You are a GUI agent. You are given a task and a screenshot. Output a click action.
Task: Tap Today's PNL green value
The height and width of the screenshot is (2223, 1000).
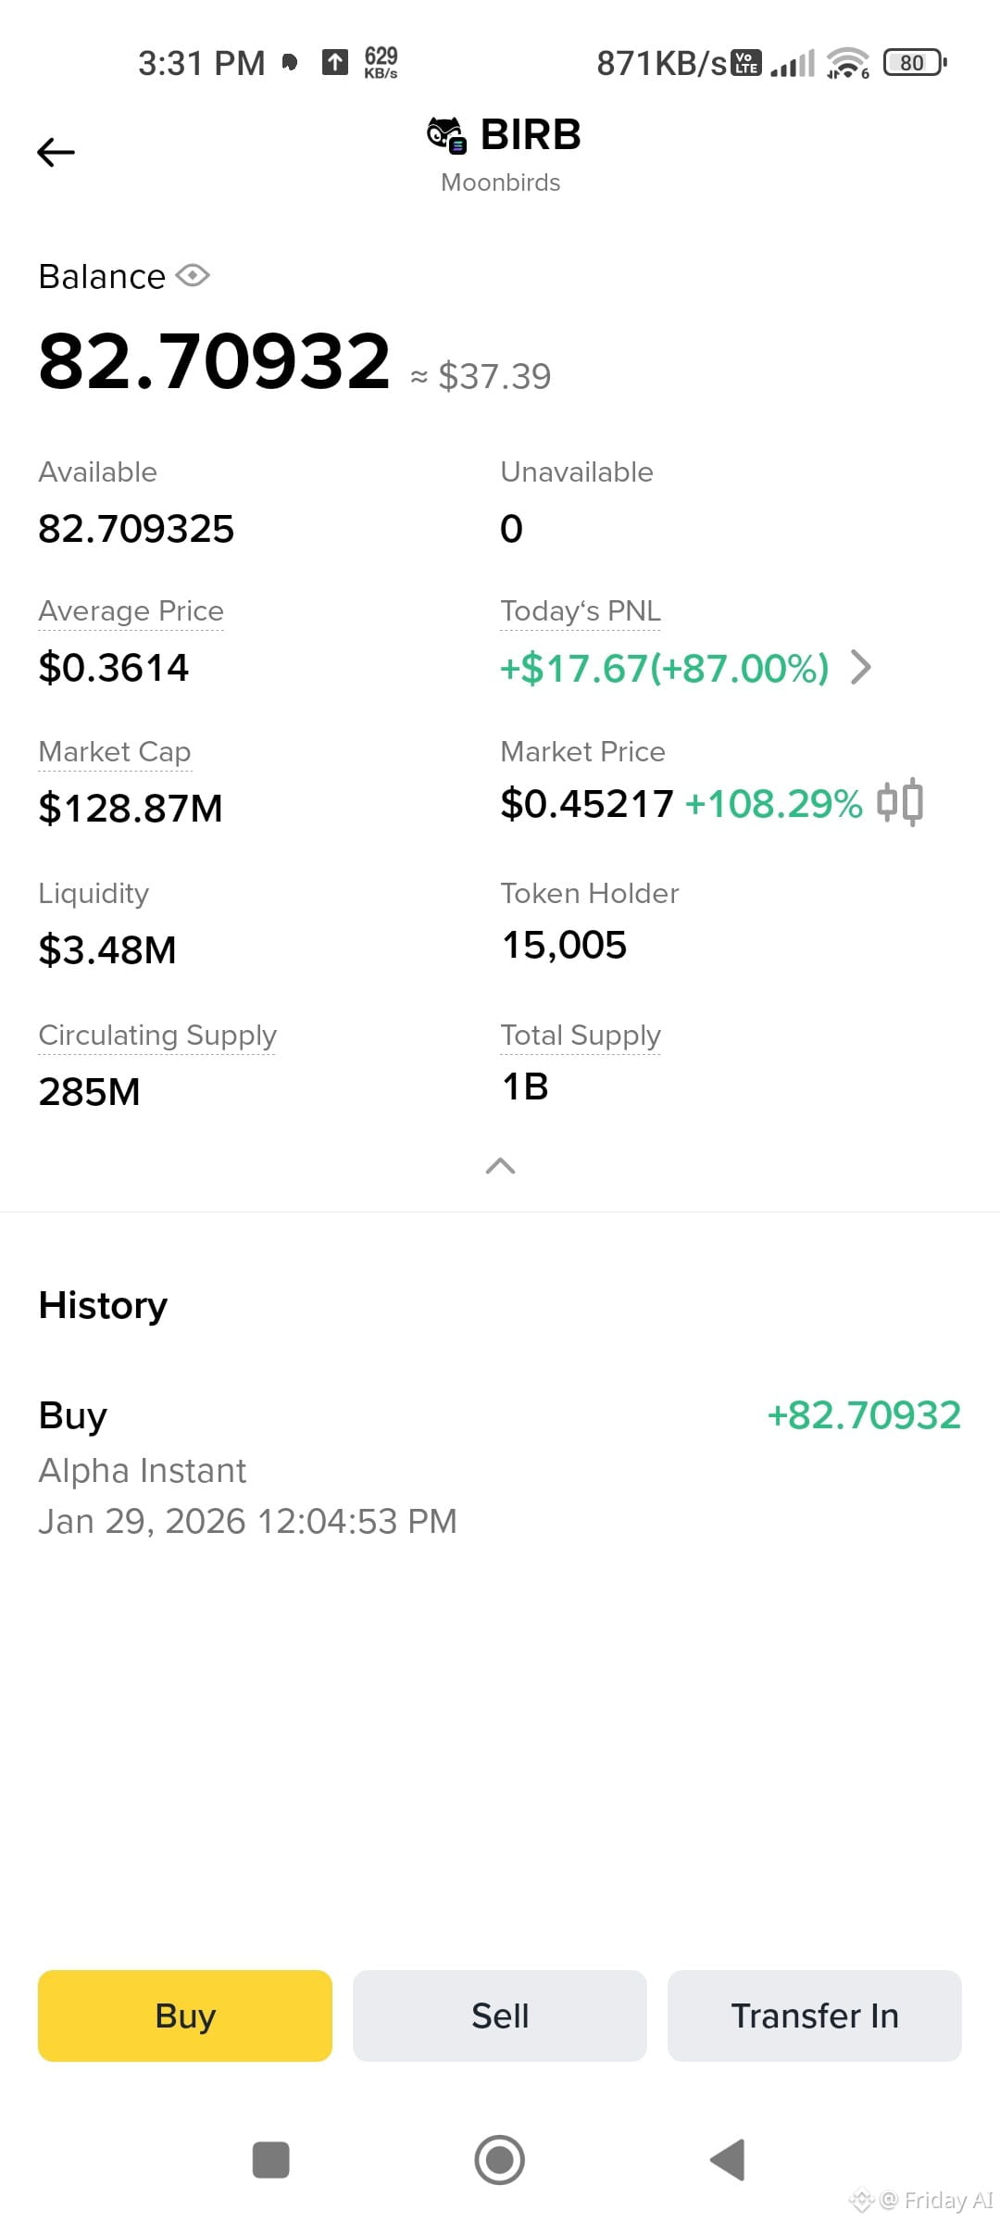click(665, 668)
